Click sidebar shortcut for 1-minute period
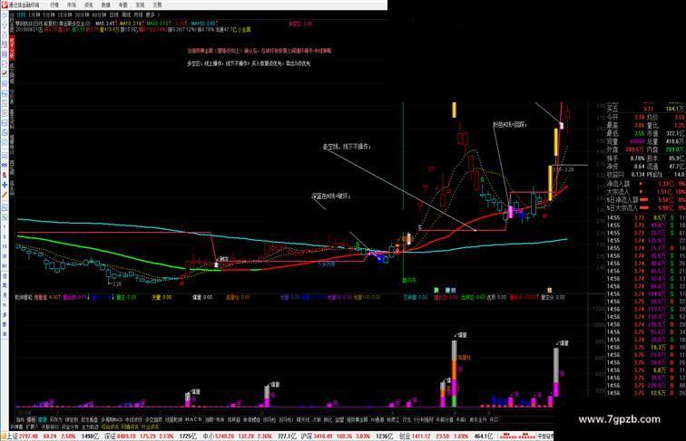Screen dimensions: 686x441 (x=5, y=227)
